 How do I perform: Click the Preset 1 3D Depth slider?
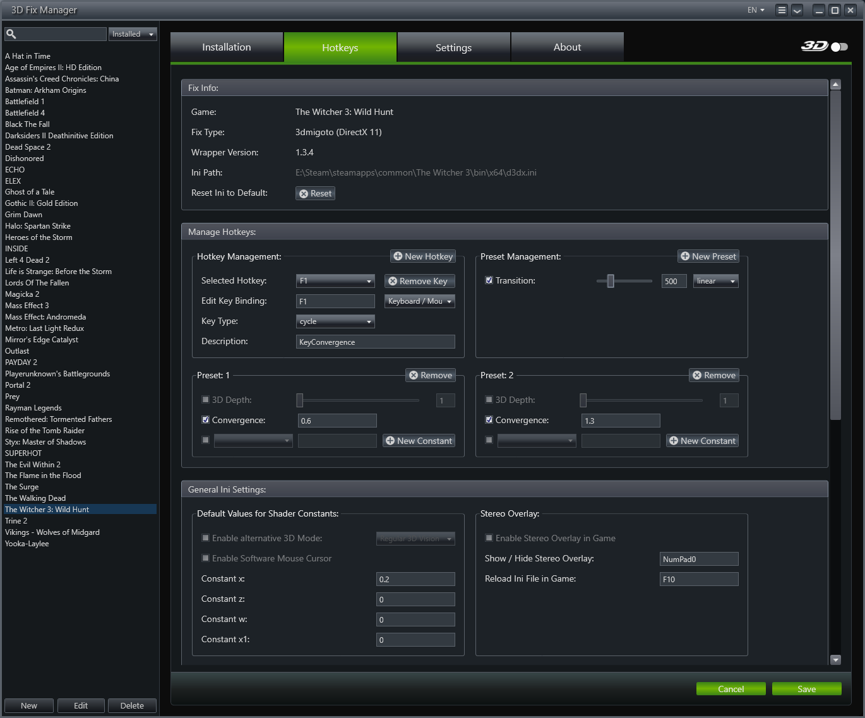pos(358,400)
